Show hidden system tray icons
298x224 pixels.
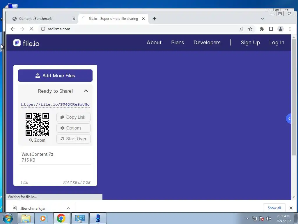tap(247, 218)
